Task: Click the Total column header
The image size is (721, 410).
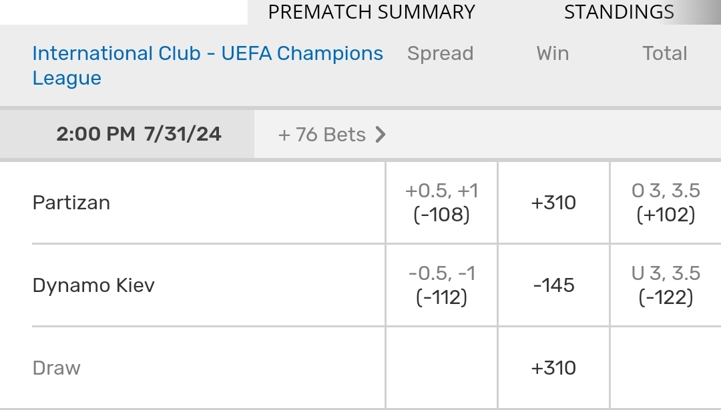Action: pos(664,53)
